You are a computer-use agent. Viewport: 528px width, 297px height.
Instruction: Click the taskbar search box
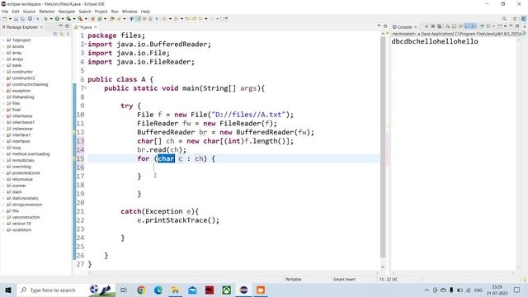click(x=52, y=290)
